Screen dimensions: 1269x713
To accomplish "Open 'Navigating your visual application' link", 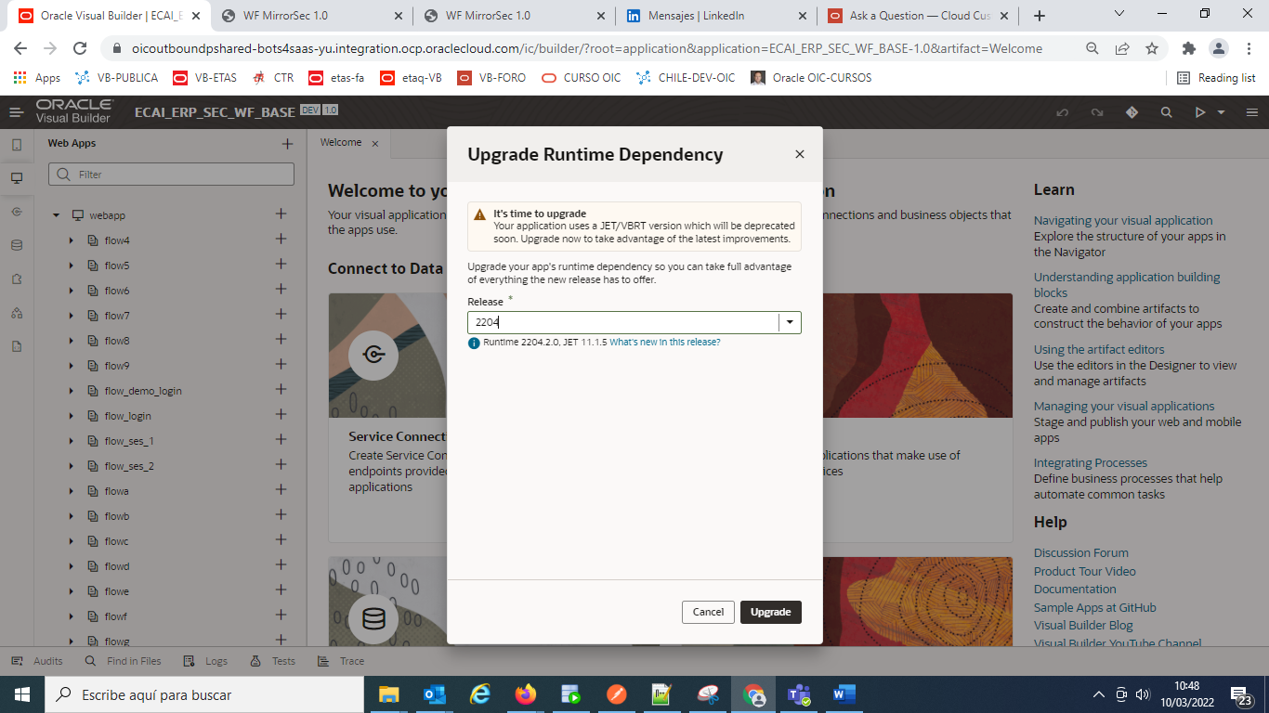I will point(1123,221).
